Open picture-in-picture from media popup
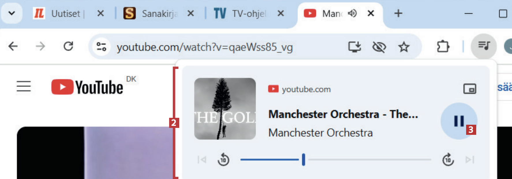The height and width of the screenshot is (179, 512). pos(470,89)
